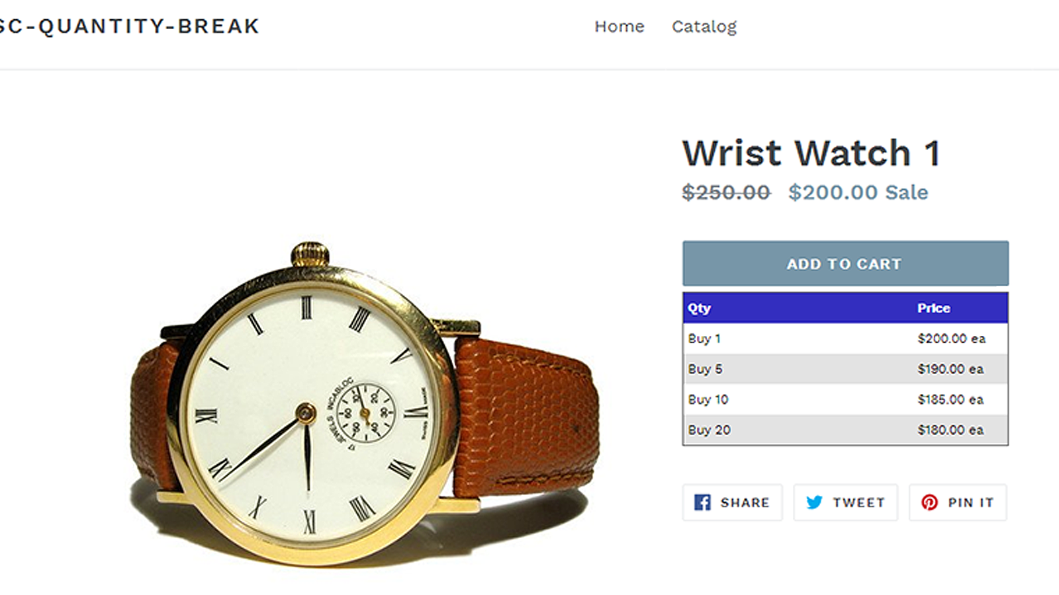Click the Qty column header
Image resolution: width=1059 pixels, height=595 pixels.
(x=699, y=308)
